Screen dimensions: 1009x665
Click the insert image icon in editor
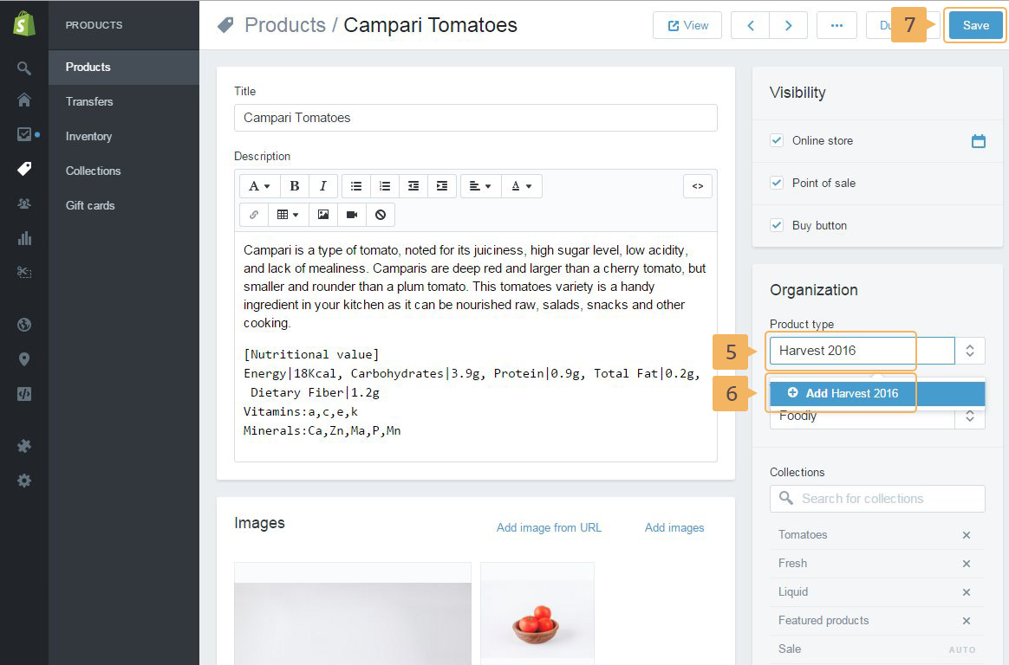[323, 214]
